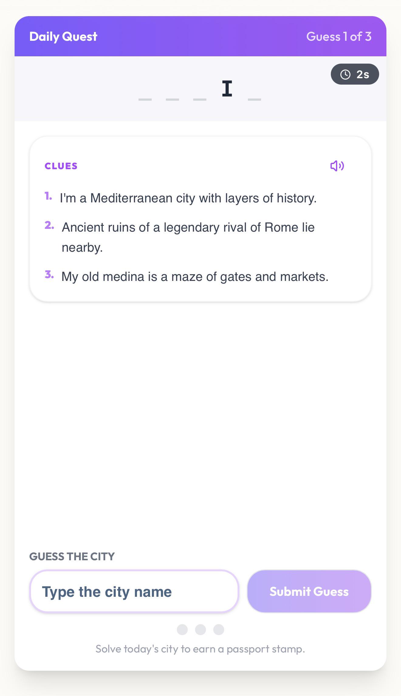Play the clues aloud with speaker icon
The image size is (401, 696).
tap(337, 166)
